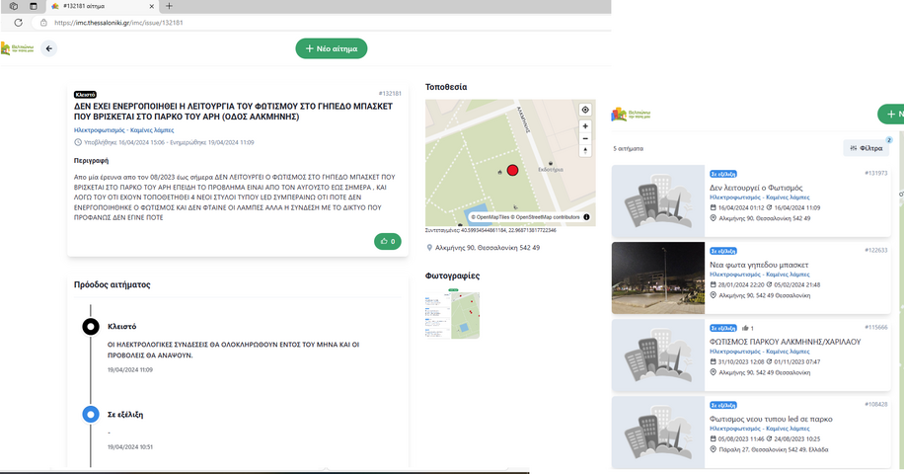Screen dimensions: 904x474
Task: Open the attached photo thumbnail
Action: [453, 314]
